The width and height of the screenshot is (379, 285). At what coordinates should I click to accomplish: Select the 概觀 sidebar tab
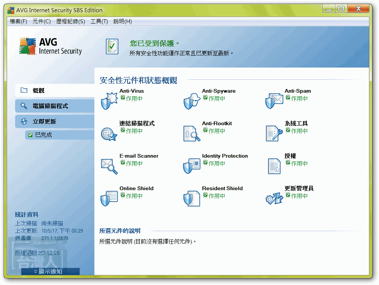(55, 90)
